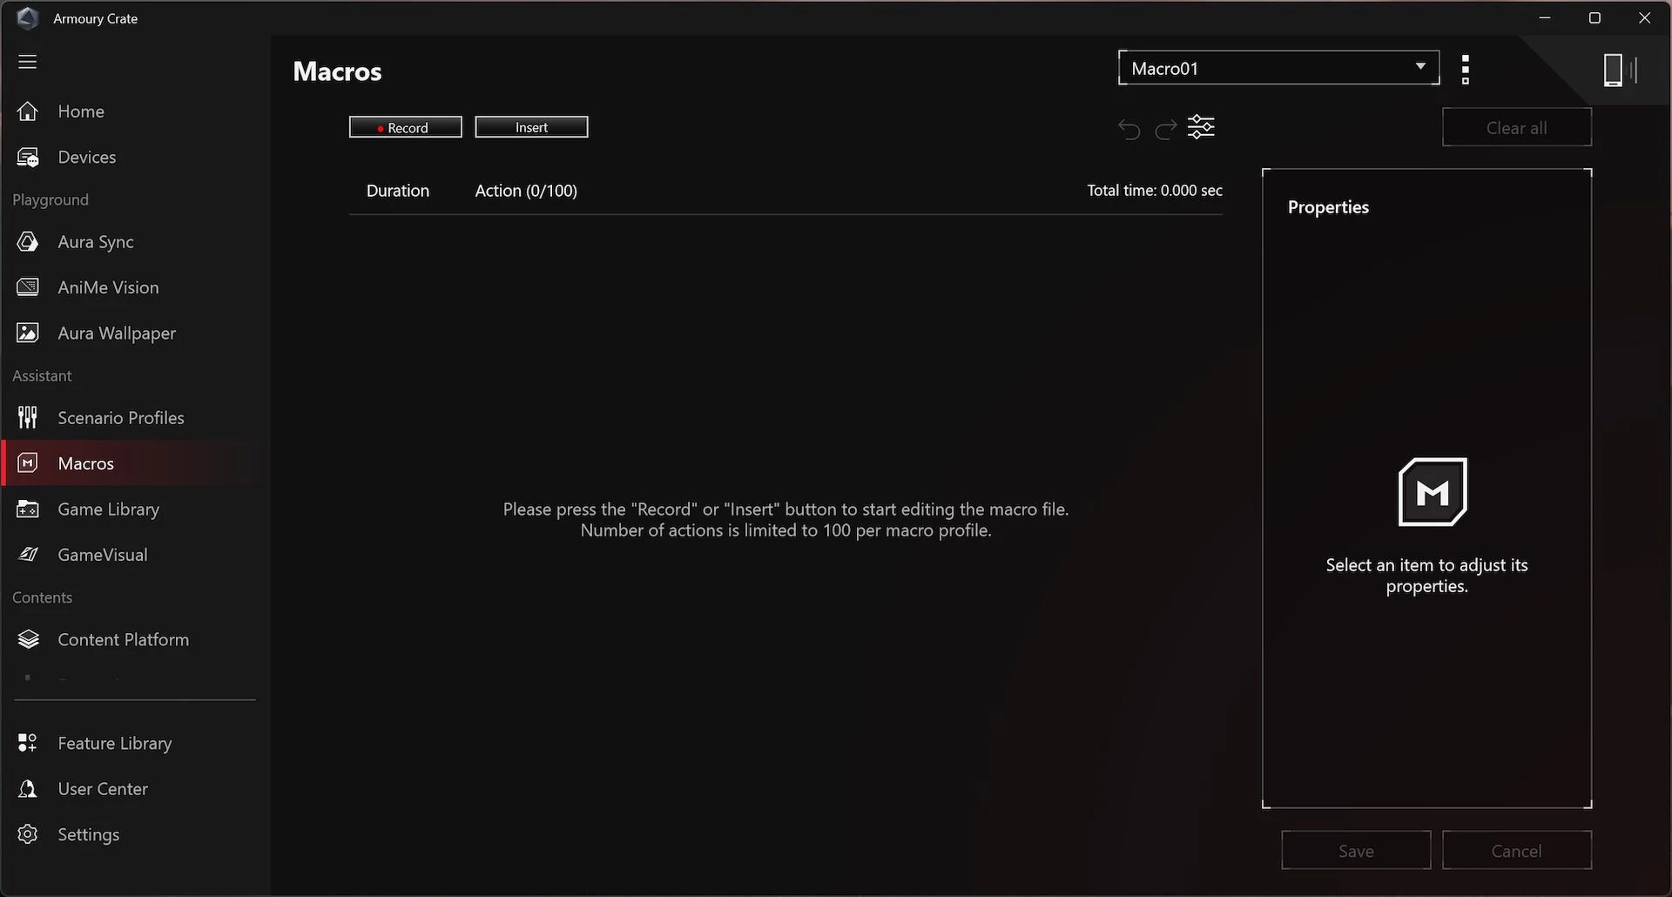This screenshot has width=1672, height=897.
Task: Click the Aura Wallpaper icon
Action: (x=28, y=333)
